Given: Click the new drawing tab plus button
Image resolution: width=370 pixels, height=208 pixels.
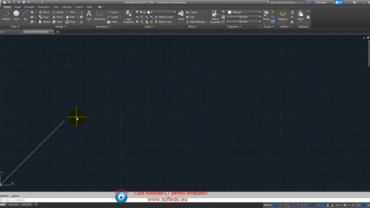Looking at the screenshot, I should pos(58,32).
